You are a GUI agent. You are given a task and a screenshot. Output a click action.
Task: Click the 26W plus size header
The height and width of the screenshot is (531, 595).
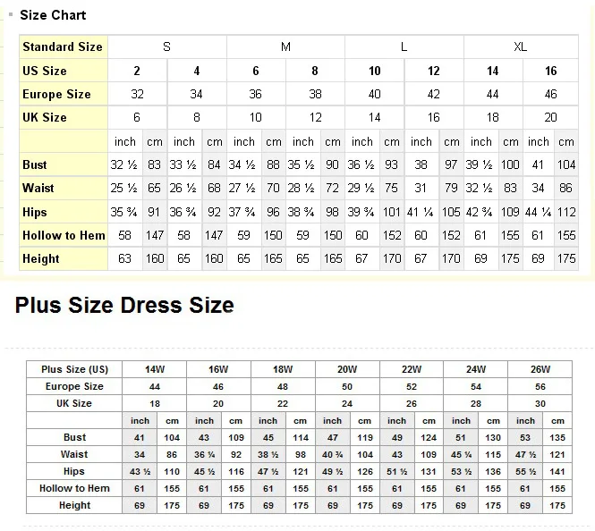tap(540, 369)
